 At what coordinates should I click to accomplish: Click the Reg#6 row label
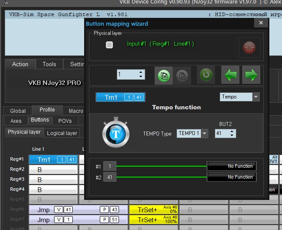17,210
